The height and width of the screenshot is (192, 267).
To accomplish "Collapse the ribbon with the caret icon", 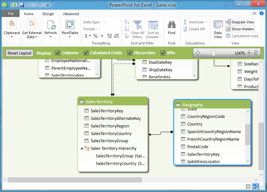I will tap(254, 13).
